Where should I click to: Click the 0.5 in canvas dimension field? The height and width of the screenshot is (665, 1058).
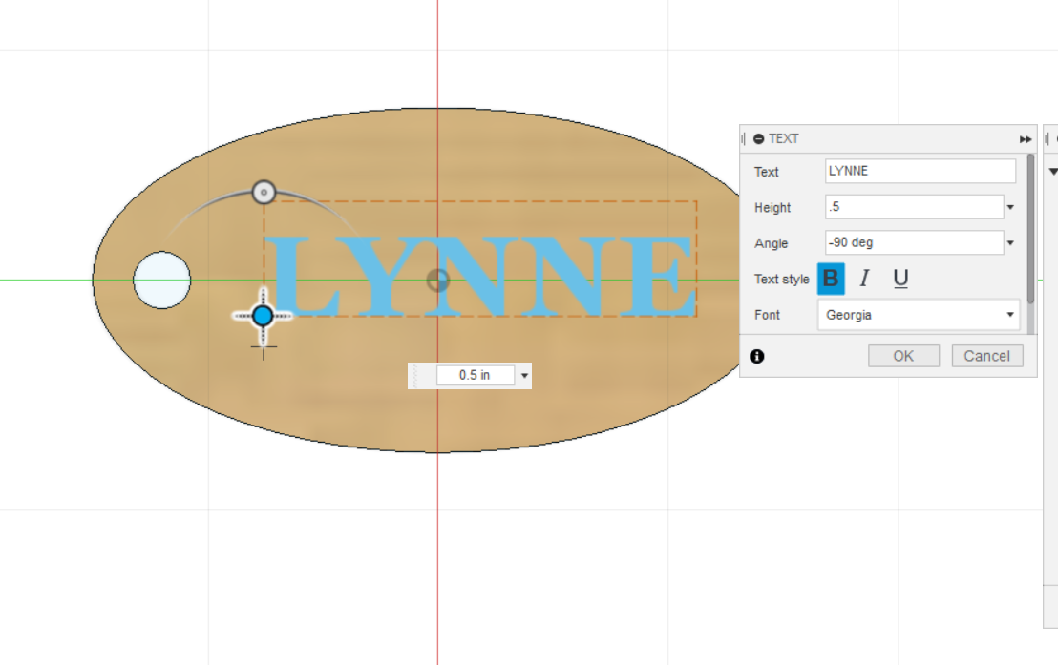pyautogui.click(x=475, y=375)
